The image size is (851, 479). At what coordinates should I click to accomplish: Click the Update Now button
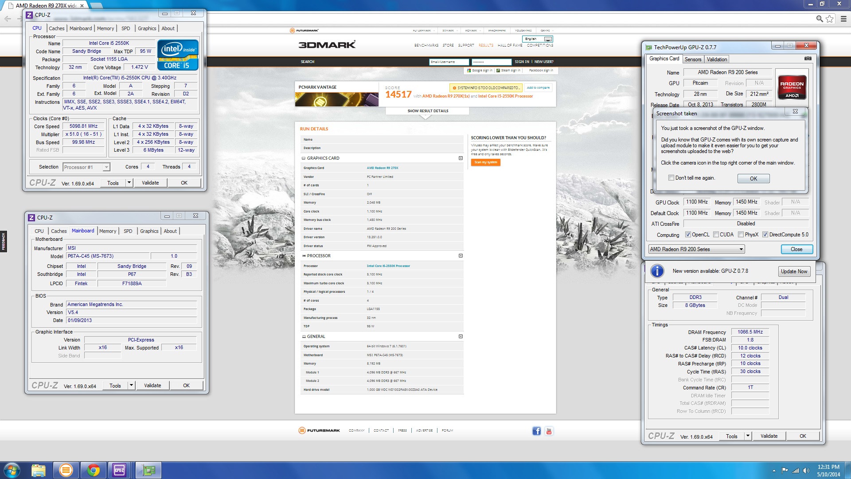click(x=794, y=271)
